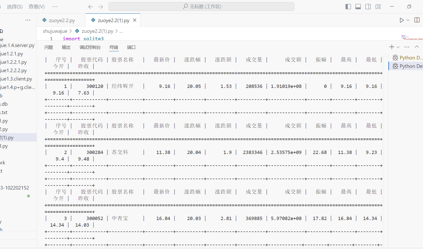Open the 问题 panel tab

[49, 47]
